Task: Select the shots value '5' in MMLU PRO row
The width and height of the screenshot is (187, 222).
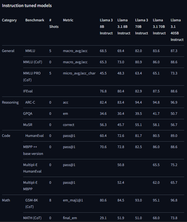Action: pyautogui.click(x=50, y=73)
